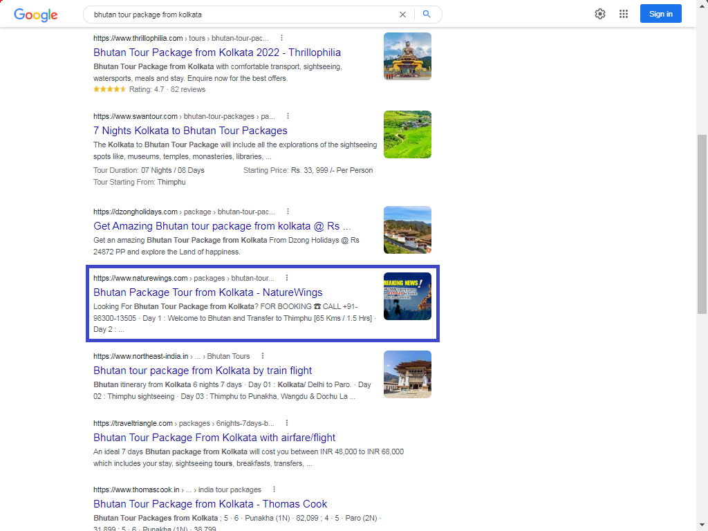708x531 pixels.
Task: Click in the search input field
Action: pos(244,15)
